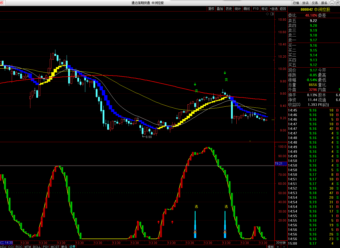340x248 pixels.
Task: Select 卖一 price 9.17
Action: click(x=313, y=40)
